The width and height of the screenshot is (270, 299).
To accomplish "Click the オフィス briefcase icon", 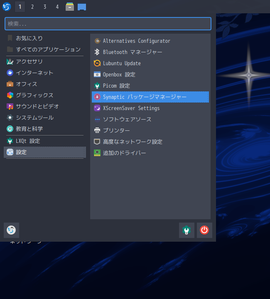I will pyautogui.click(x=10, y=84).
